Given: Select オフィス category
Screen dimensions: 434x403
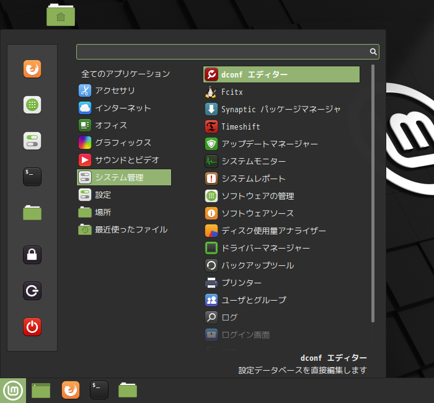Looking at the screenshot, I should click(x=124, y=125).
